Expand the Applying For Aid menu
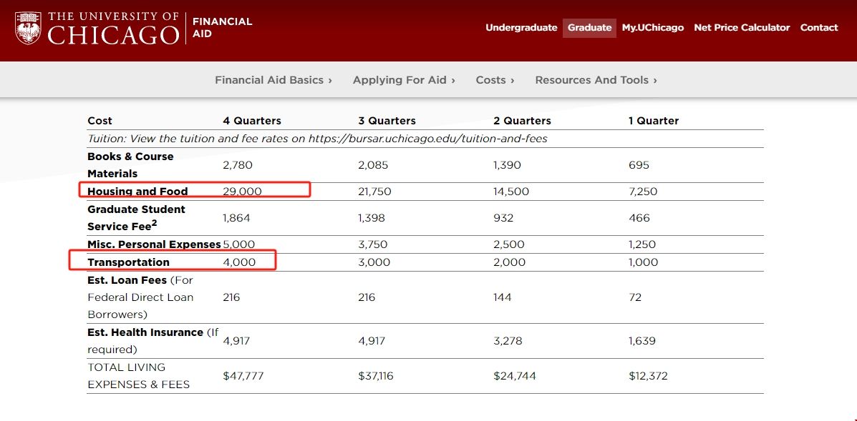Image resolution: width=857 pixels, height=421 pixels. tap(404, 80)
